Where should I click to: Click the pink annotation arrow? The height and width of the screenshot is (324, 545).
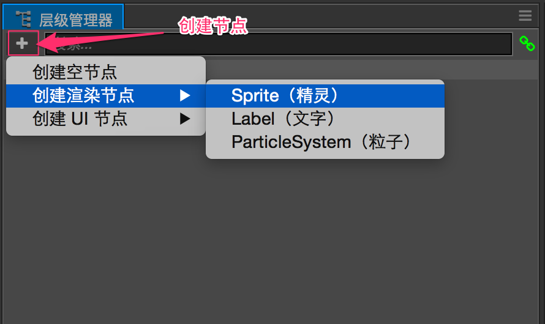[x=100, y=41]
